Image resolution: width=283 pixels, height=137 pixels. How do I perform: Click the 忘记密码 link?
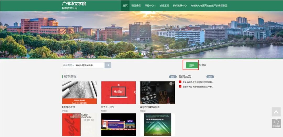[x=202, y=65]
